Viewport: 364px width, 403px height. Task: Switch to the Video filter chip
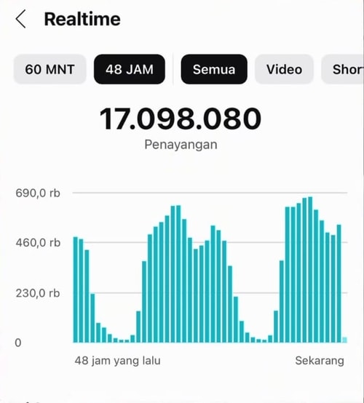point(284,69)
